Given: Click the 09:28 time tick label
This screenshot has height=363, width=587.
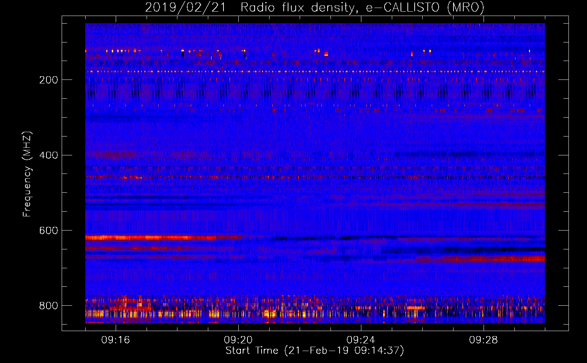Looking at the screenshot, I should click(x=484, y=340).
